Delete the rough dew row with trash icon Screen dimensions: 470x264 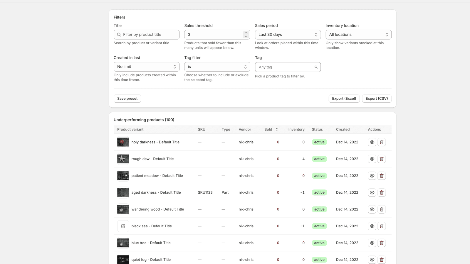(382, 159)
